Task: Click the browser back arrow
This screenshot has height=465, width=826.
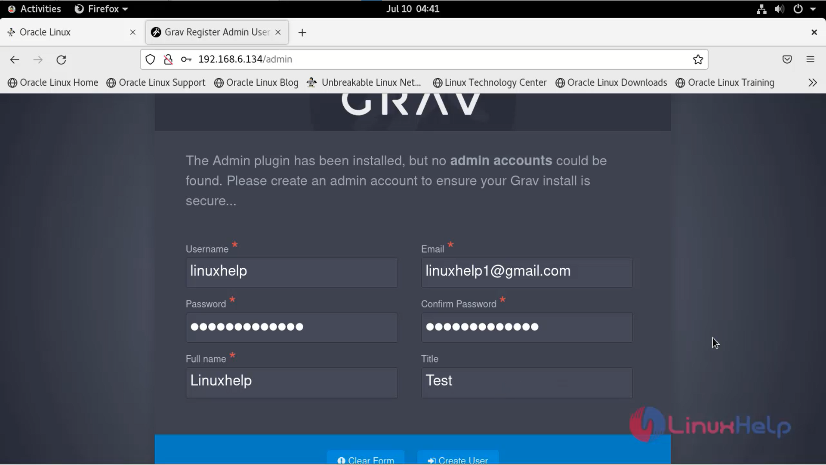Action: click(15, 59)
